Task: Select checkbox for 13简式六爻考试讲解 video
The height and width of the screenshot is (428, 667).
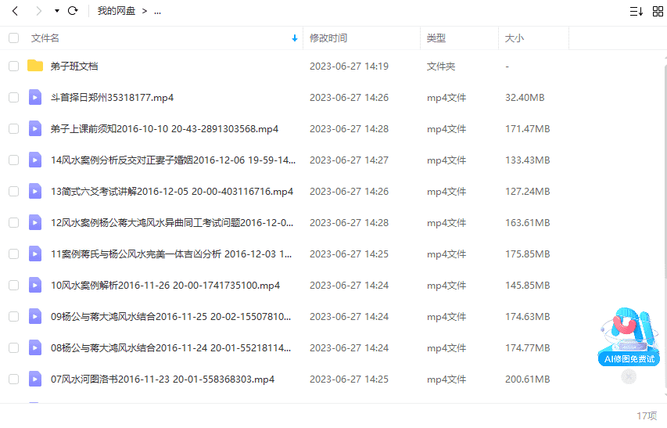Action: click(13, 192)
